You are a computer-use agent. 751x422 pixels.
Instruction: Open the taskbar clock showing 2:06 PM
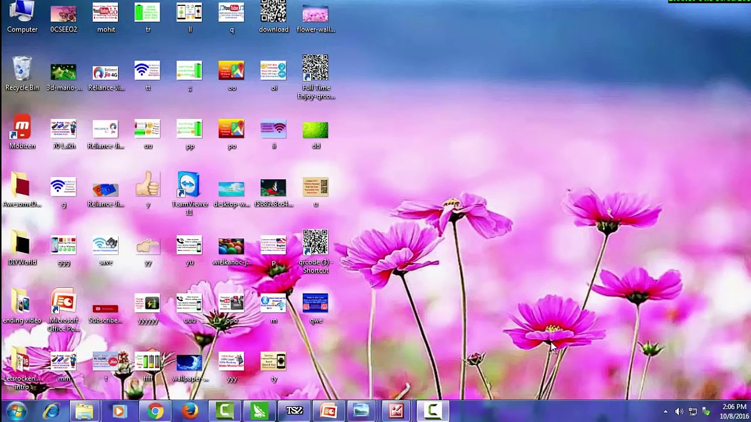(x=734, y=411)
